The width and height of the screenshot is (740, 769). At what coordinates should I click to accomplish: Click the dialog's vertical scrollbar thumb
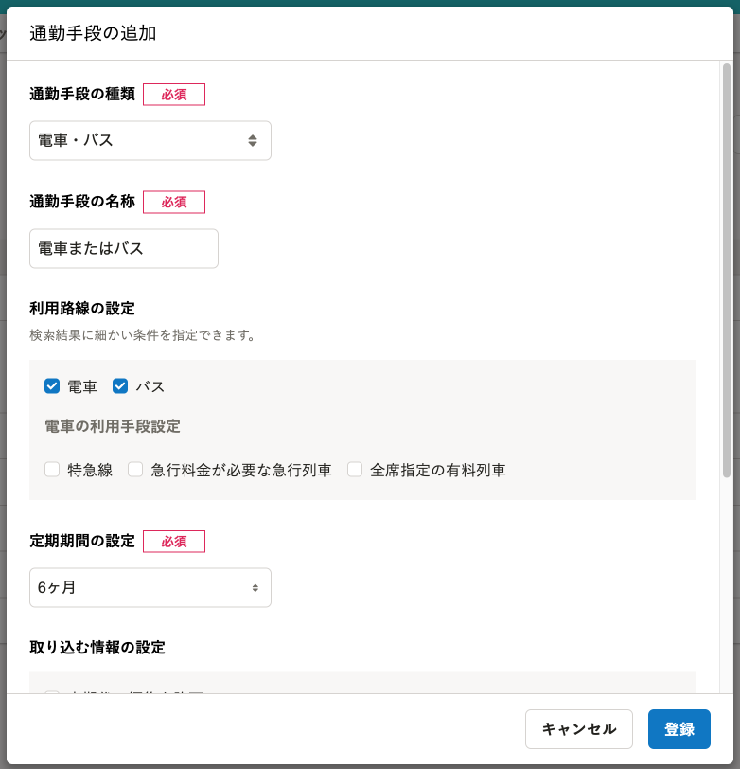(x=727, y=270)
